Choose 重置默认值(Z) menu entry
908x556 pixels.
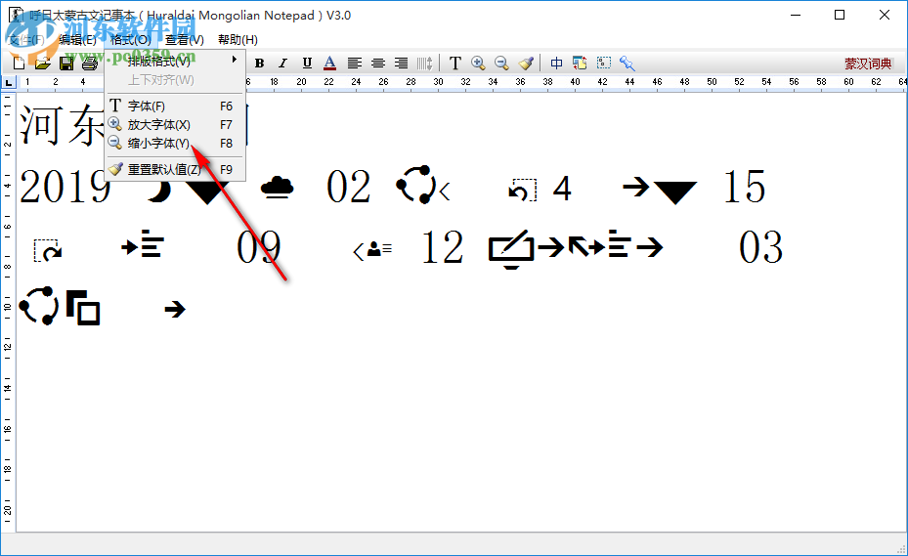click(175, 169)
